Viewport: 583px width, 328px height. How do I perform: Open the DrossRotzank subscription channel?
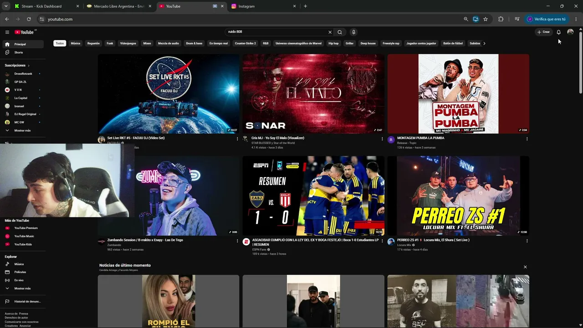[24, 73]
